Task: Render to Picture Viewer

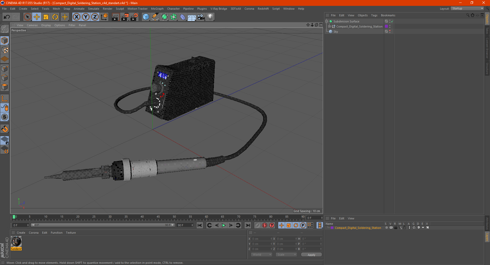Action: tap(125, 17)
